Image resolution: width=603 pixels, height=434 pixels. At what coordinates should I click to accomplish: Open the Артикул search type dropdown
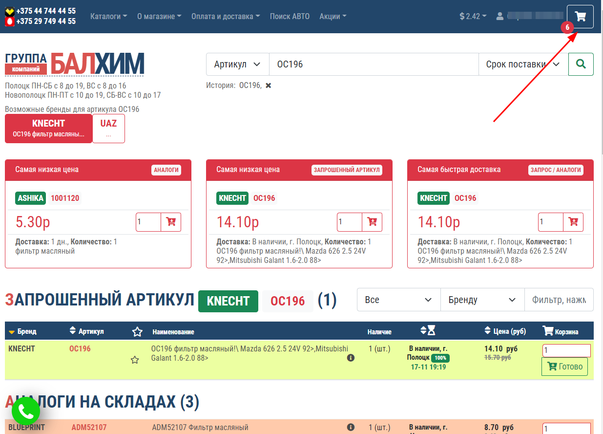(237, 64)
